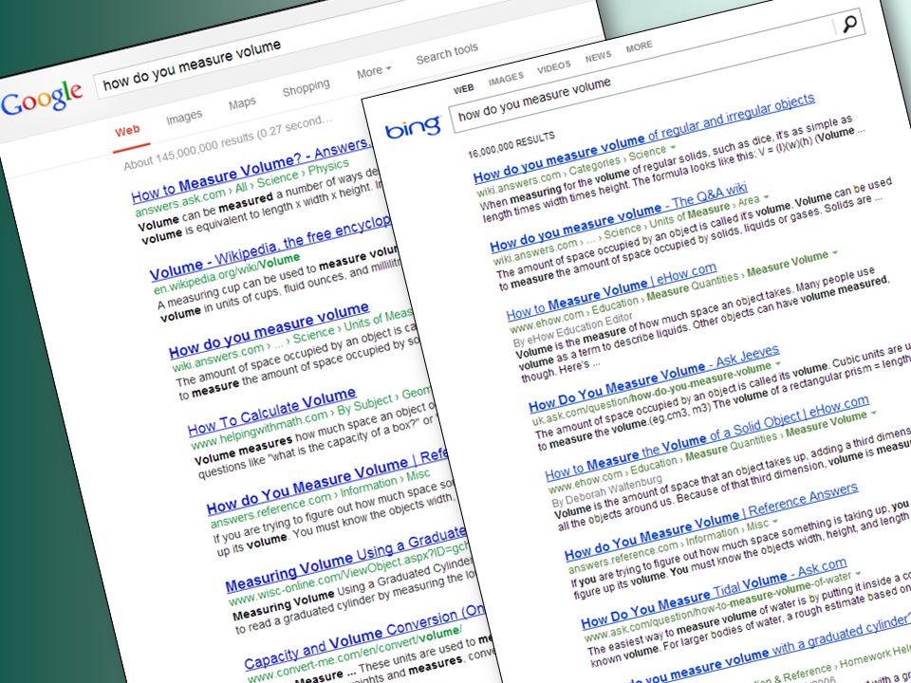Open Bing result 'How do you measure volume of regular and irregular objects'
Viewport: 911px width, 683px height.
coord(643,137)
